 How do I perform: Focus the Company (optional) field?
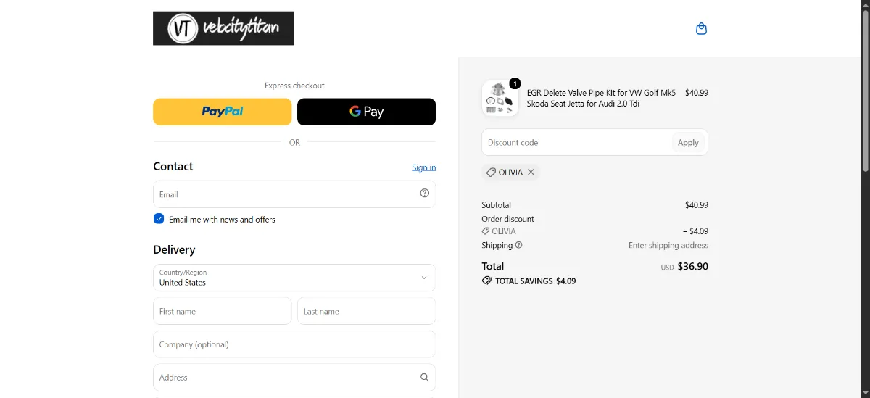tap(294, 344)
